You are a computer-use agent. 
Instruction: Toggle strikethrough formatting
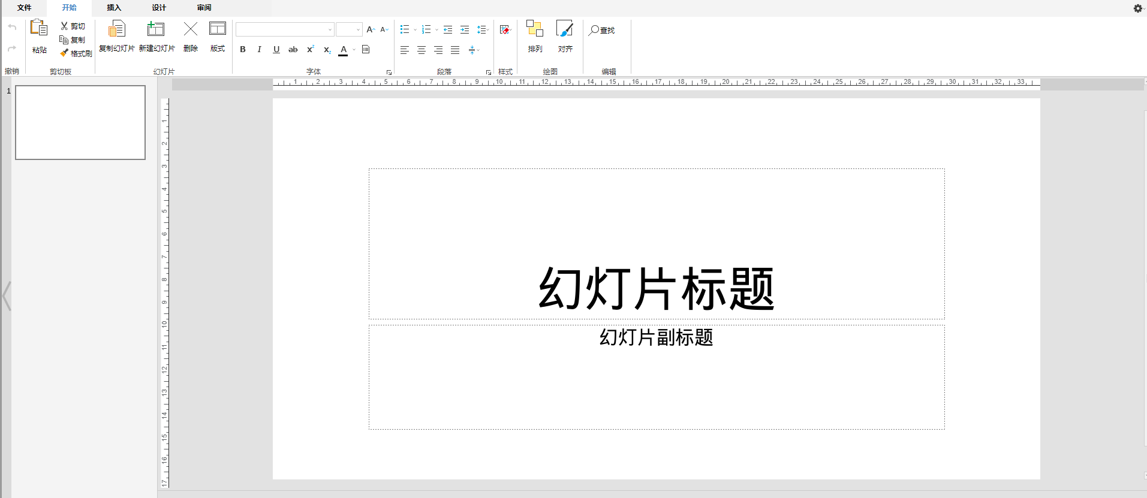coord(293,49)
